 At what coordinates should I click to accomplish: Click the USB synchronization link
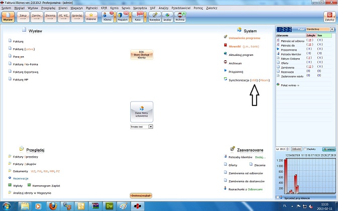(254, 80)
